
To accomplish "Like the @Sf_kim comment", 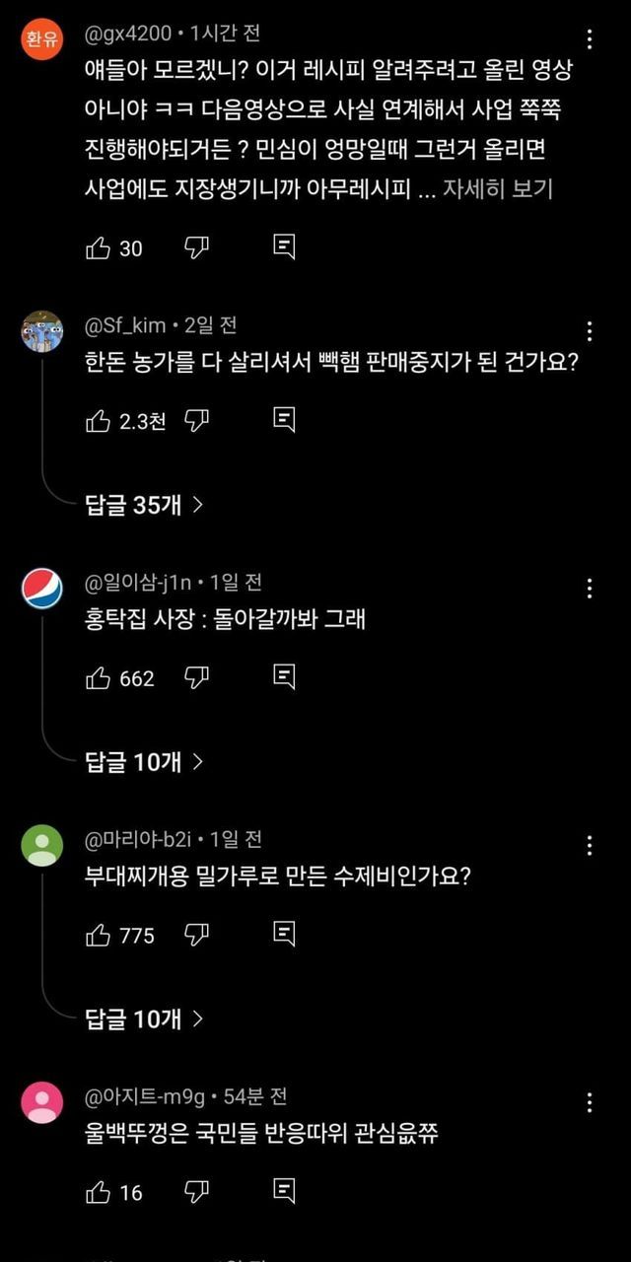I will click(x=99, y=421).
